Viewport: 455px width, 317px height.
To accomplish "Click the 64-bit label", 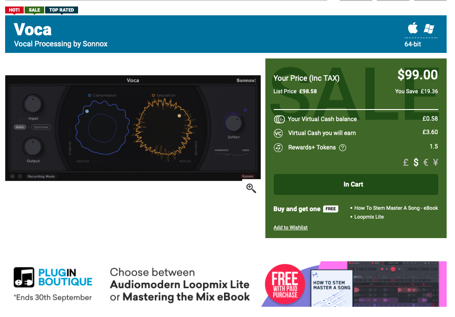I will (x=413, y=44).
